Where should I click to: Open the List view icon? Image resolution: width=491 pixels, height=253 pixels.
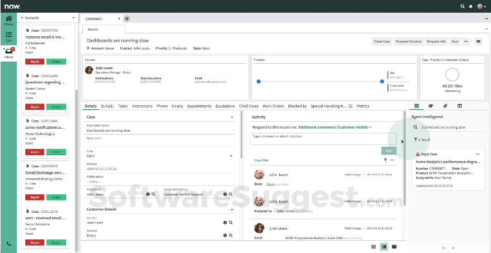[9, 37]
